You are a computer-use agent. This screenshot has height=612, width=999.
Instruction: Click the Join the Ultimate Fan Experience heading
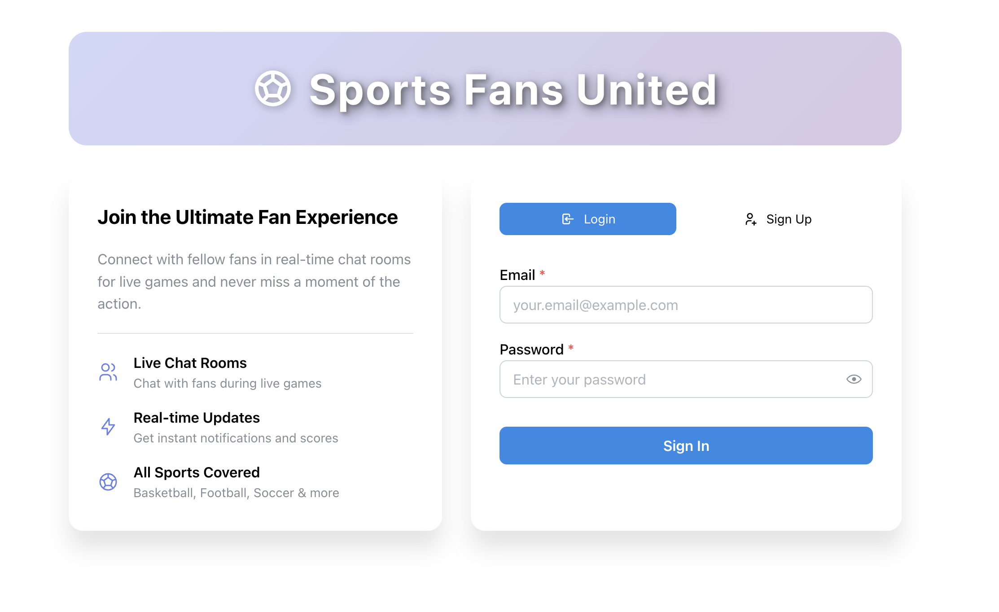tap(248, 217)
